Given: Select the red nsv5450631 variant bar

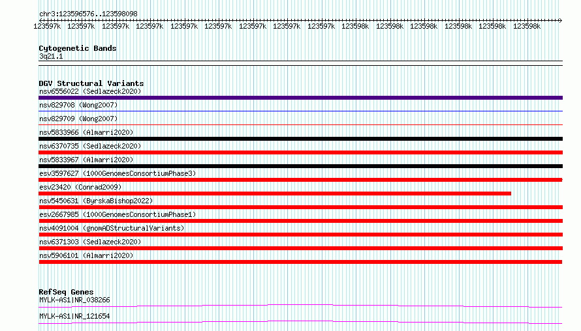Looking at the screenshot, I should pyautogui.click(x=300, y=207).
